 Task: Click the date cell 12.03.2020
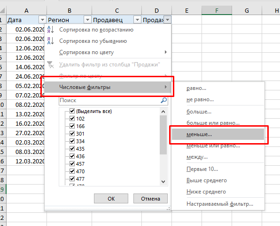tap(25, 161)
